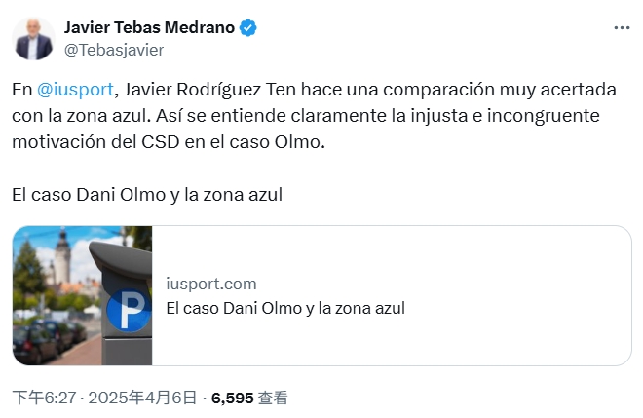Screen dimensions: 643x418
Task: Click the blue parking P sign
Action: 128,313
